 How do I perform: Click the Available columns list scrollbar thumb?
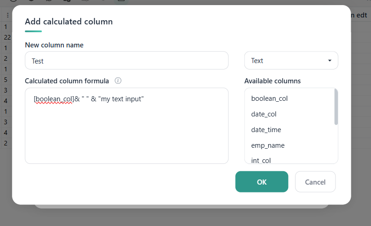(336, 107)
